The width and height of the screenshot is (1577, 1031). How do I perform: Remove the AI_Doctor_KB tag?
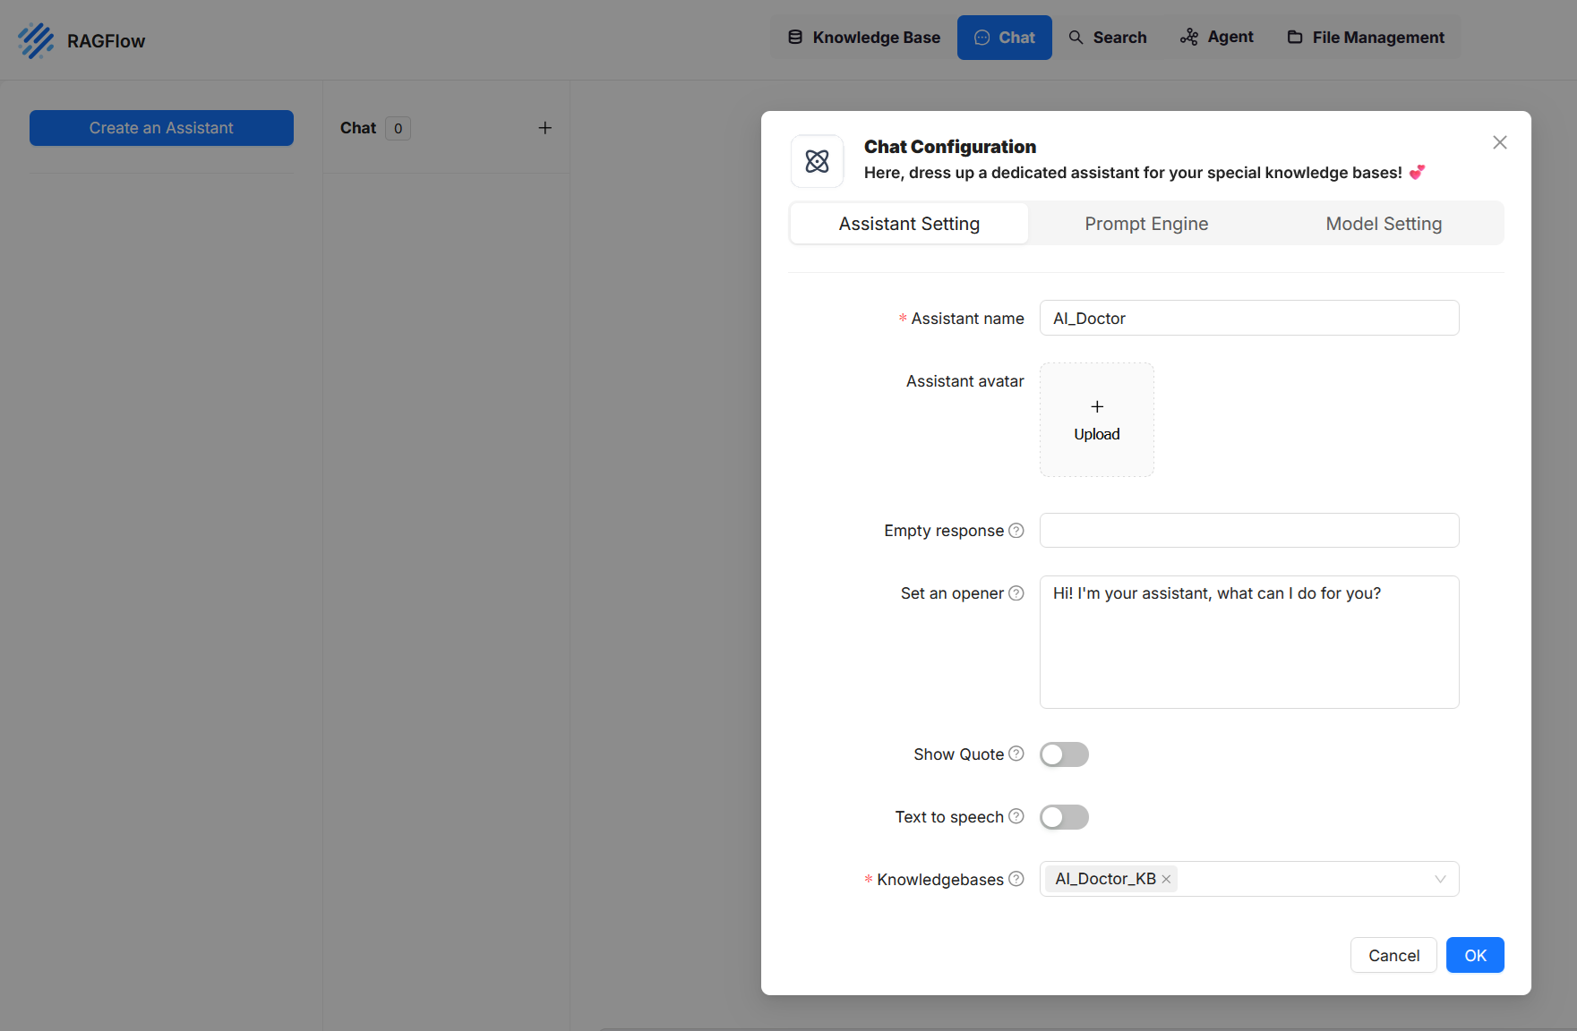1166,879
